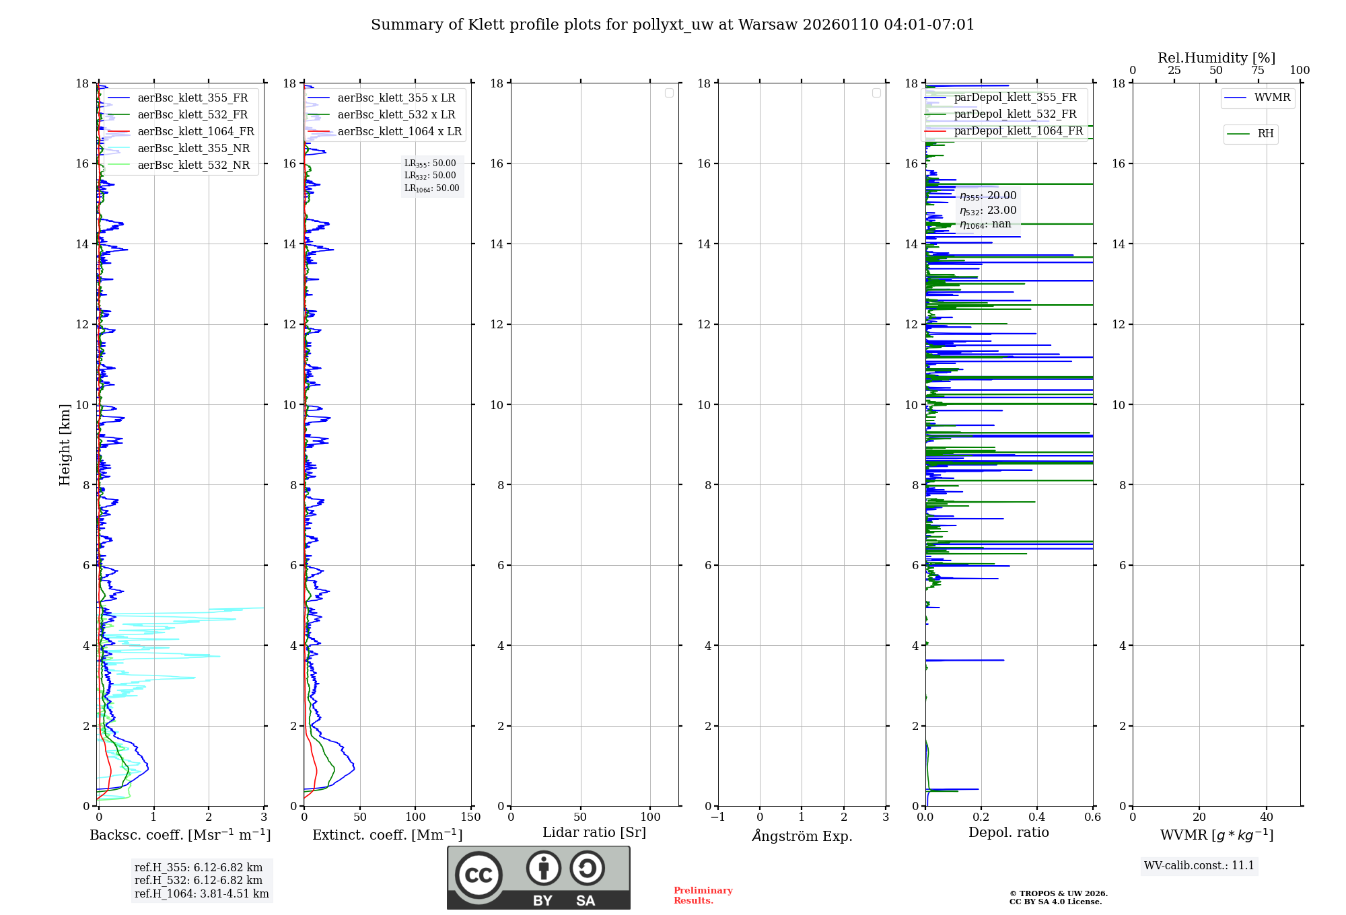Click the RH legend entry
Screen dimensions: 1346x915
[1265, 134]
